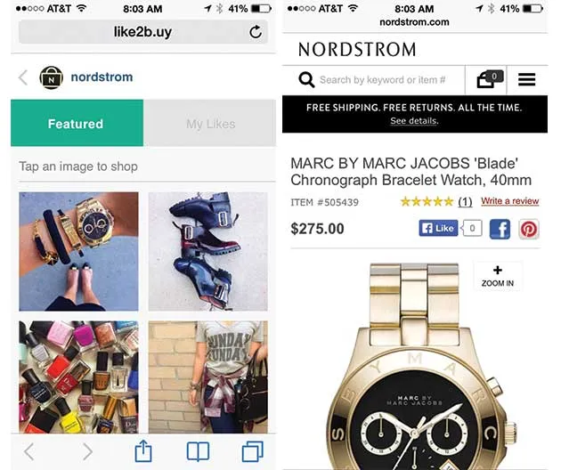Tap the gold watch wrist thumbnail
Viewport: 561px width, 470px height.
click(x=78, y=251)
